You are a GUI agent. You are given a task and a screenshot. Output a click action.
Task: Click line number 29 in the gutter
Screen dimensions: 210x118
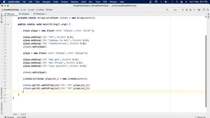[x=5, y=85]
